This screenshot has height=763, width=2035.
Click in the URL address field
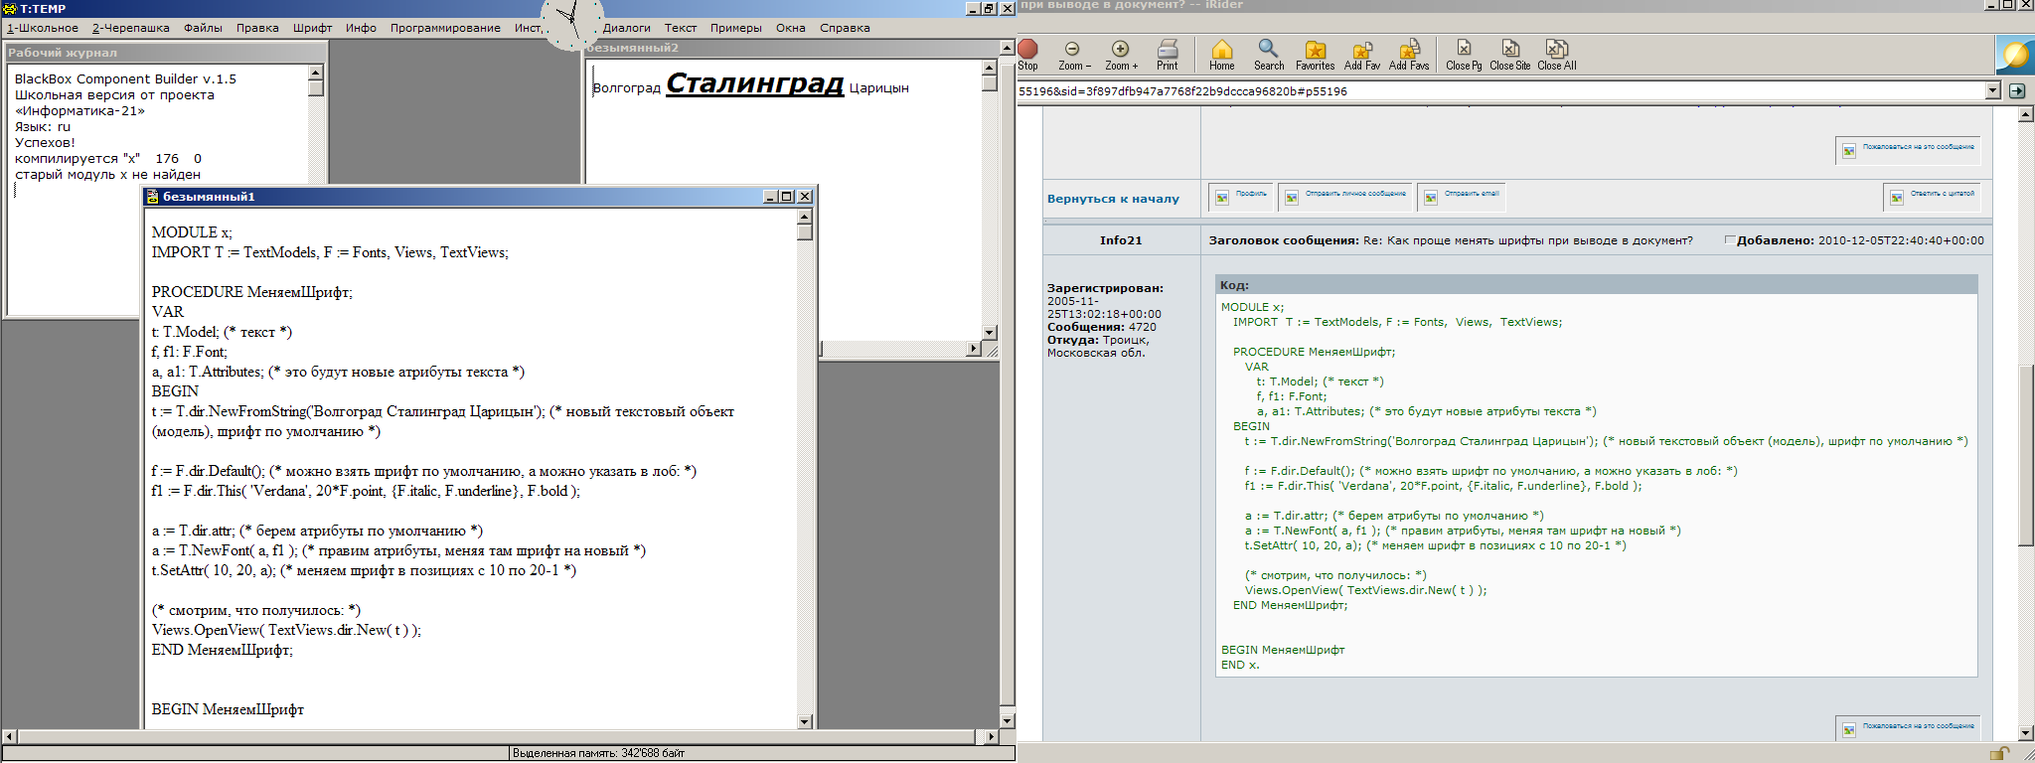tap(1490, 90)
